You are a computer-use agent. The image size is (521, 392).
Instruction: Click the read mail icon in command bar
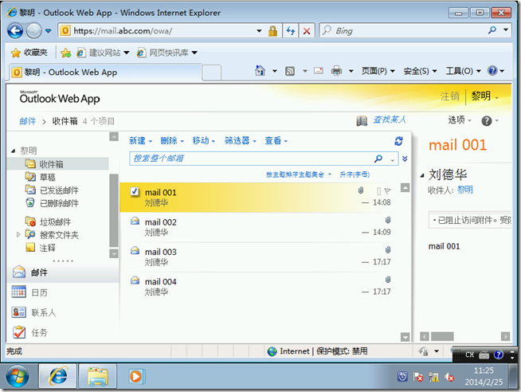click(319, 70)
